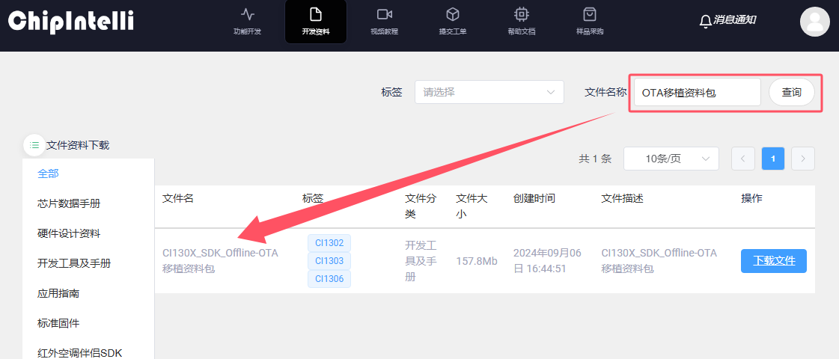
Task: Click the 样品采购 shopping bag icon
Action: tap(590, 15)
